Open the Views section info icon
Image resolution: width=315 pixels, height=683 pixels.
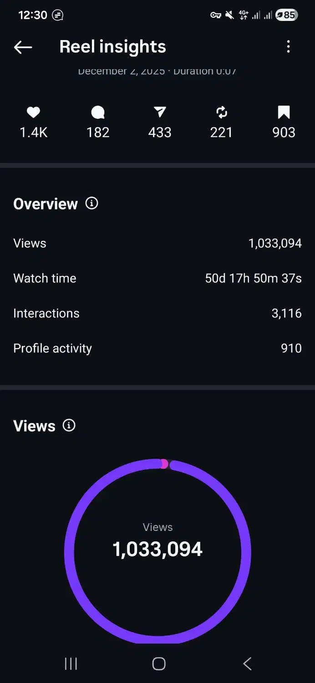point(69,425)
